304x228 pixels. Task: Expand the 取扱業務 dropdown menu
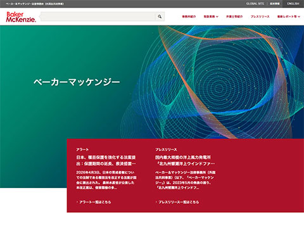point(211,16)
